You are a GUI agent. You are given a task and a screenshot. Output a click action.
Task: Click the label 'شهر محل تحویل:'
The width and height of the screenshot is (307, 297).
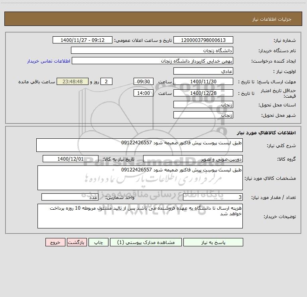[x=279, y=115]
